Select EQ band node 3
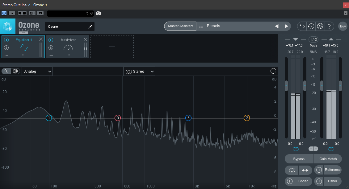 coord(118,118)
